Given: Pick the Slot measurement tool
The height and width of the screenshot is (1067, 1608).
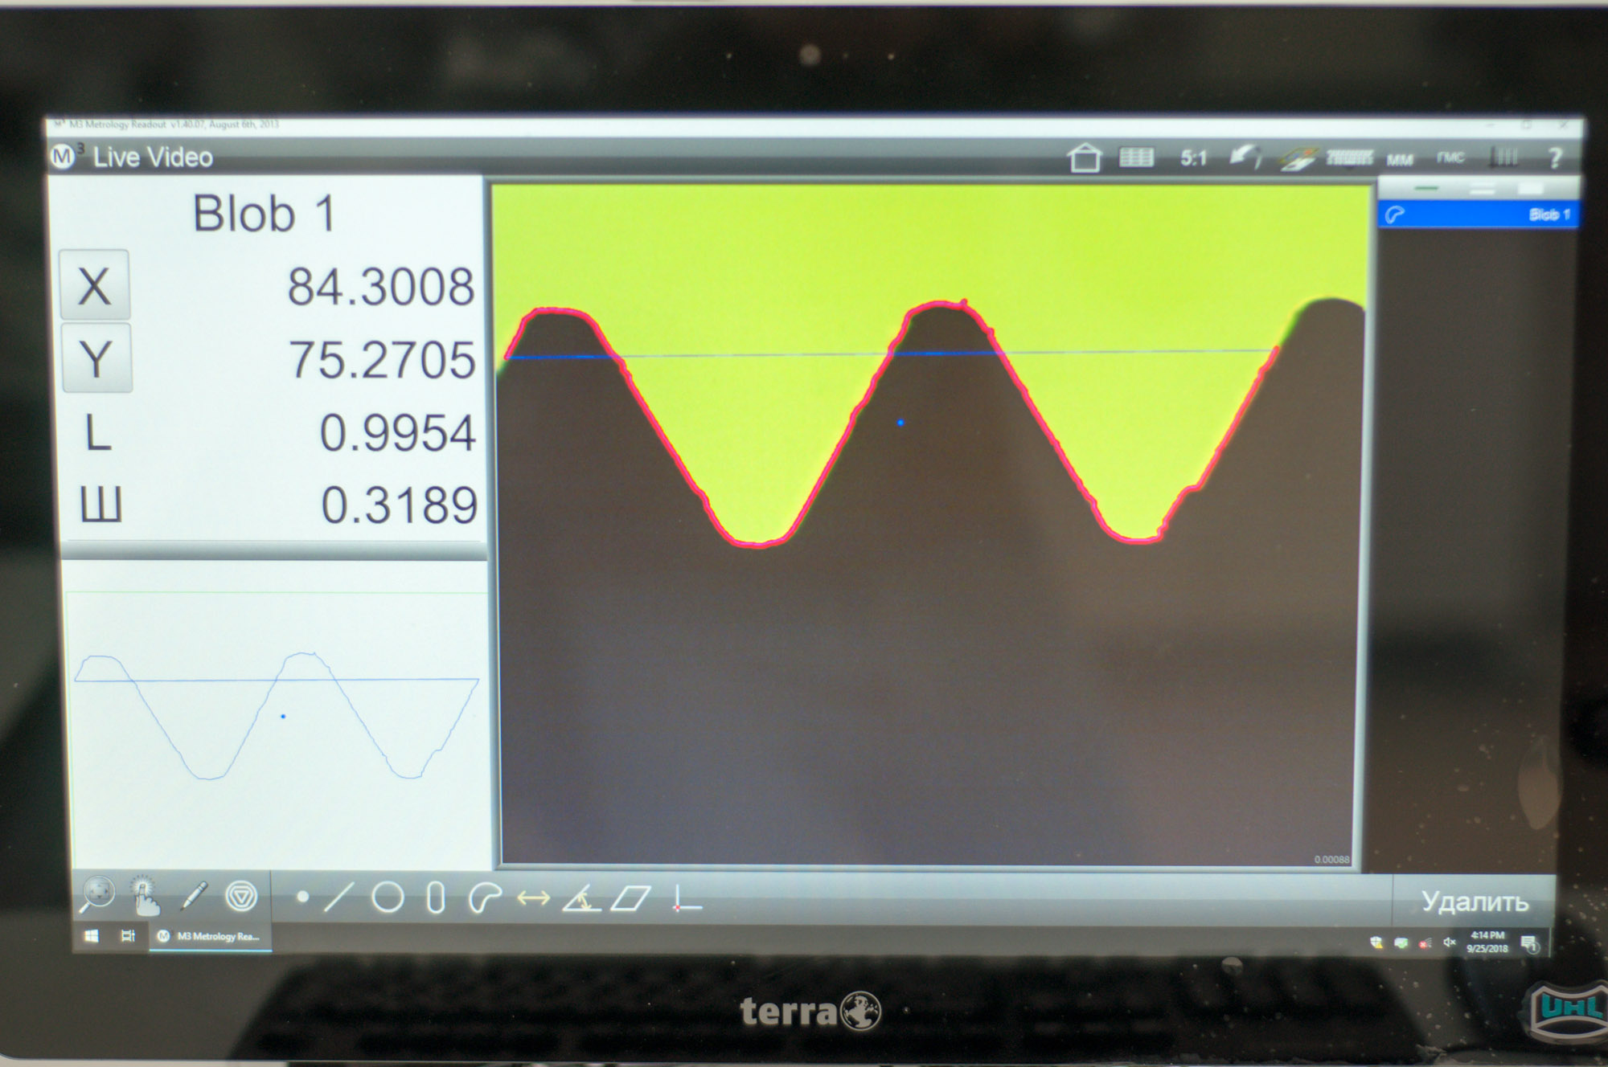Looking at the screenshot, I should pos(436,897).
